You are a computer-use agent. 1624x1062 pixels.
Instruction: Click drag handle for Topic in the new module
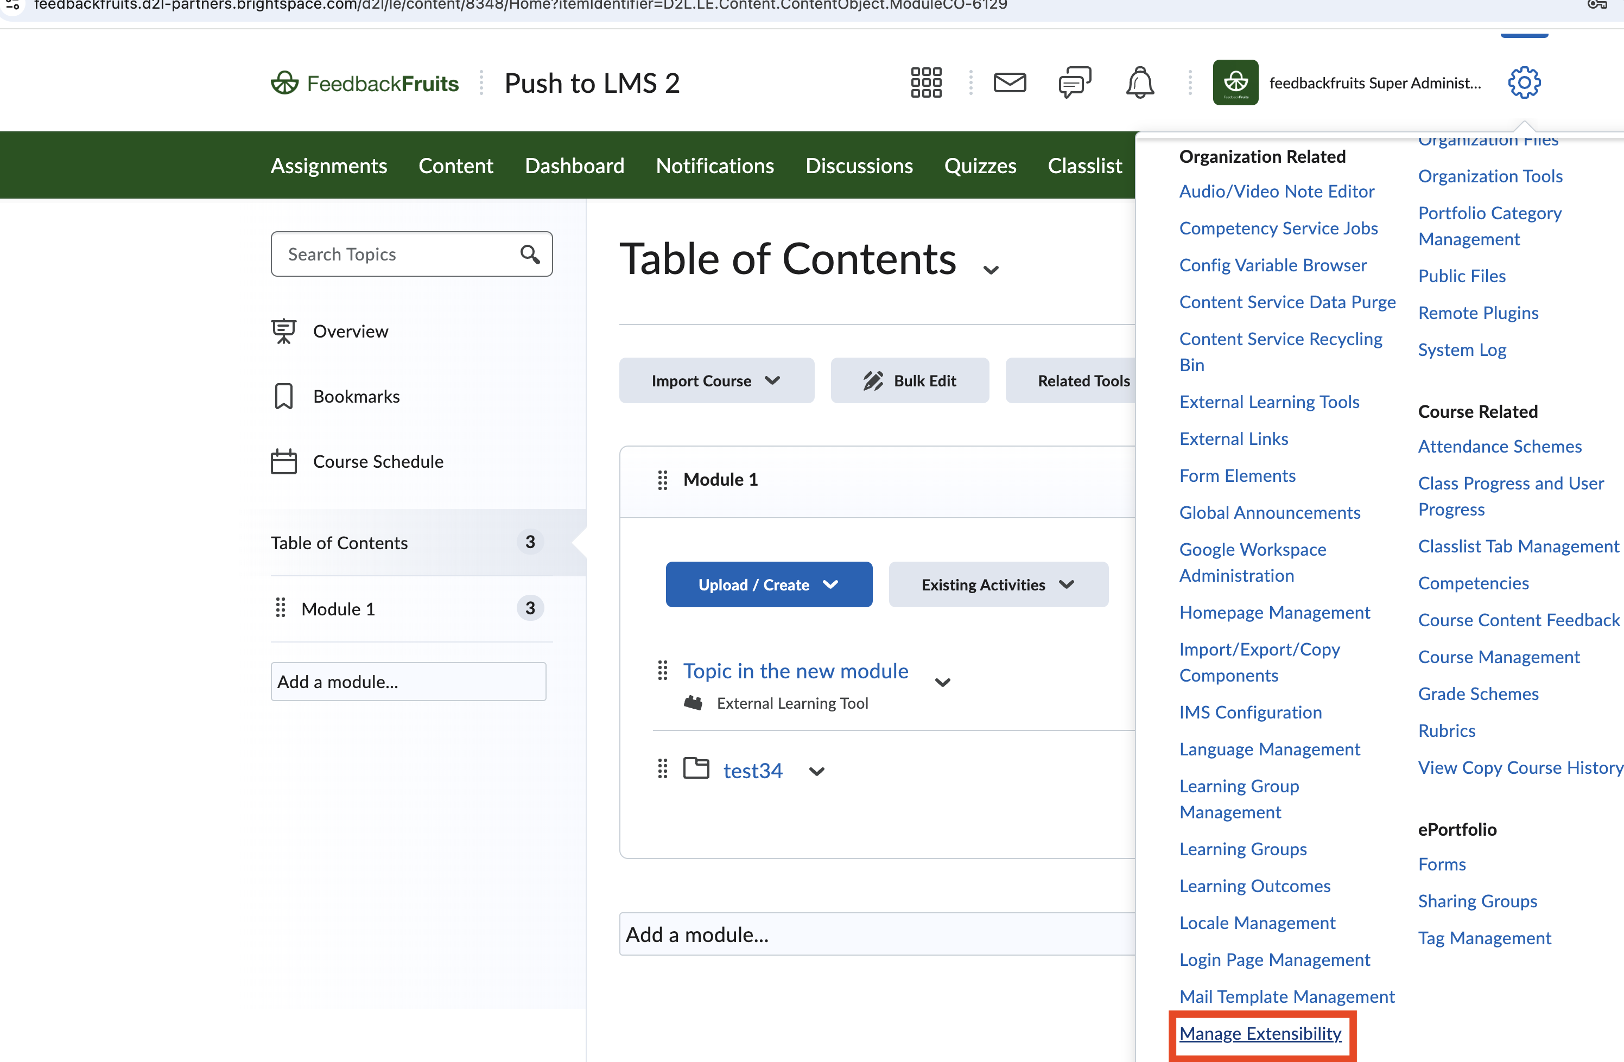[x=662, y=671]
